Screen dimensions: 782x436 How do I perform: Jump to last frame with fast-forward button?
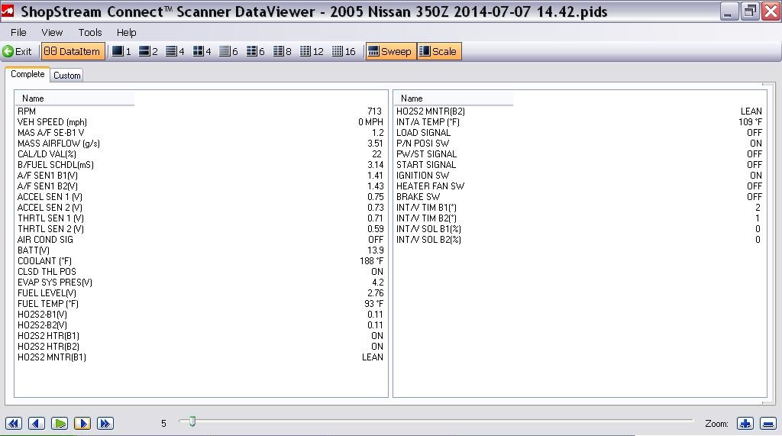105,424
